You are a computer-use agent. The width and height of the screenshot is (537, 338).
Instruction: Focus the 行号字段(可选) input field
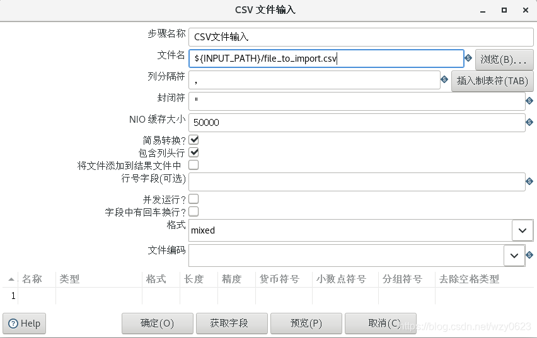pyautogui.click(x=357, y=182)
